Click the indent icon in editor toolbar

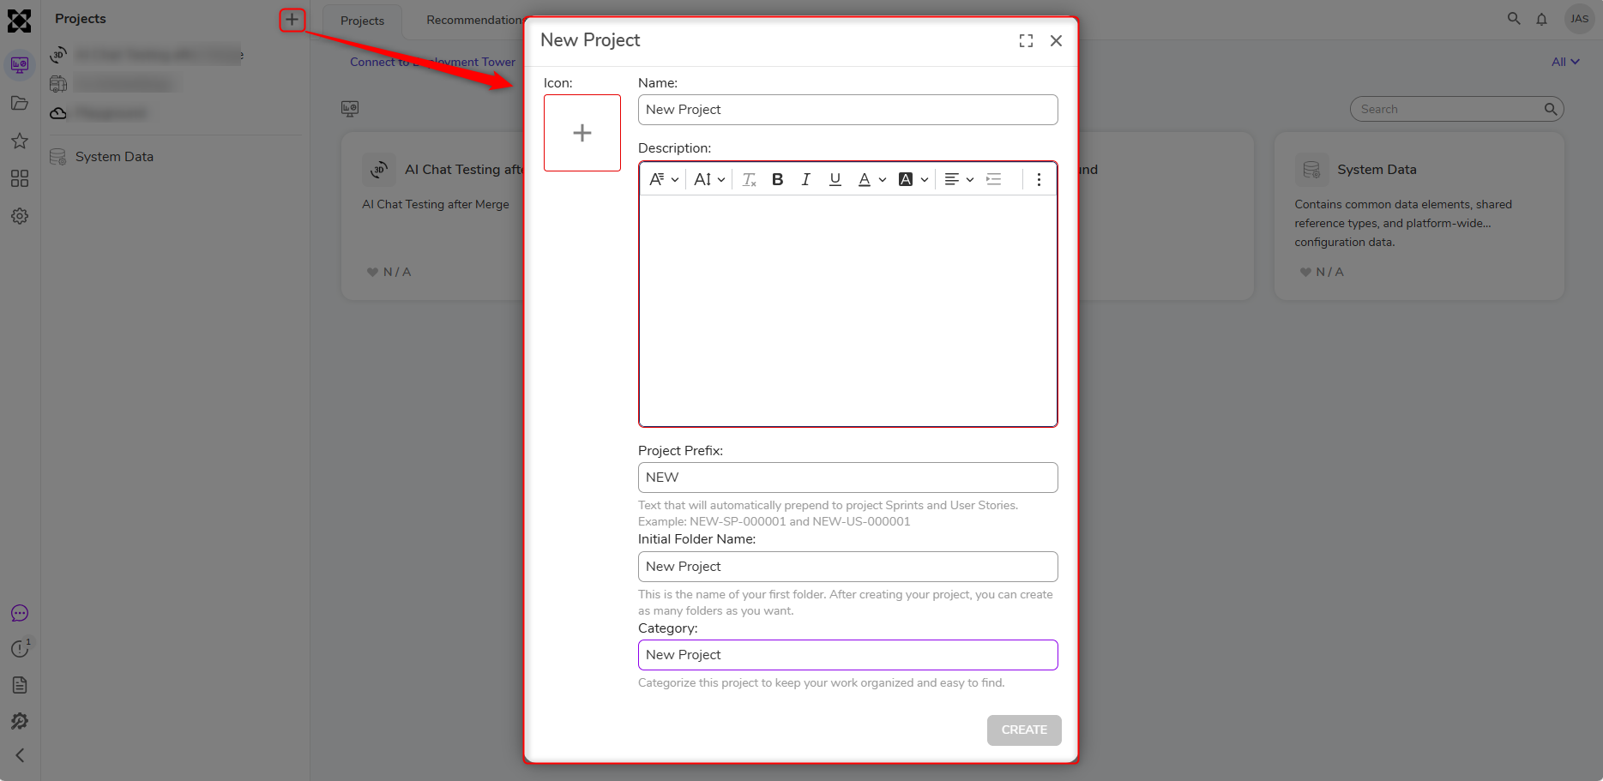click(x=994, y=179)
